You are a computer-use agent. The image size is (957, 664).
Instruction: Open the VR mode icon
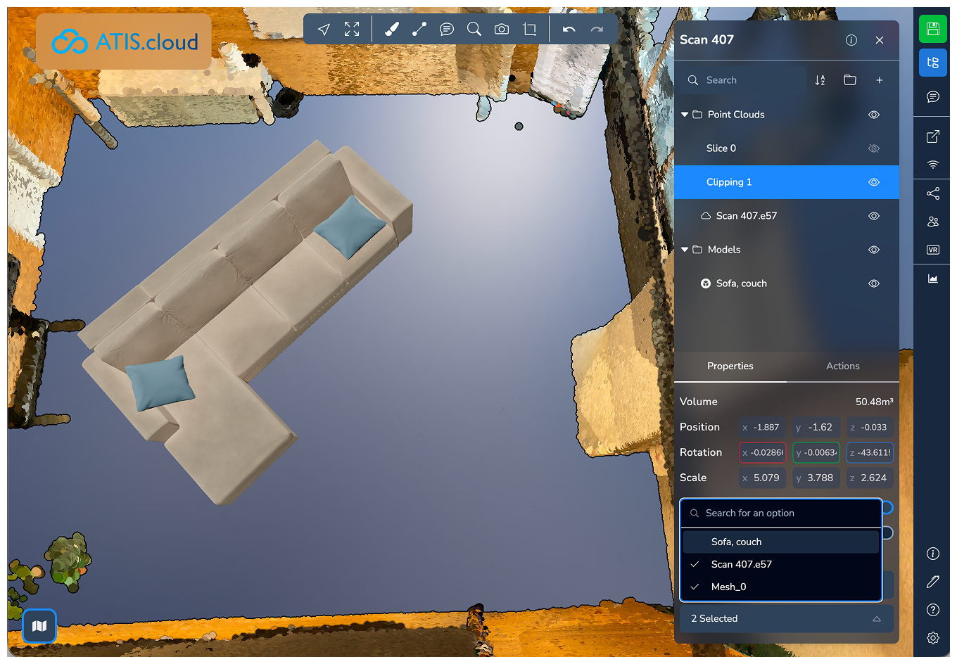point(933,250)
